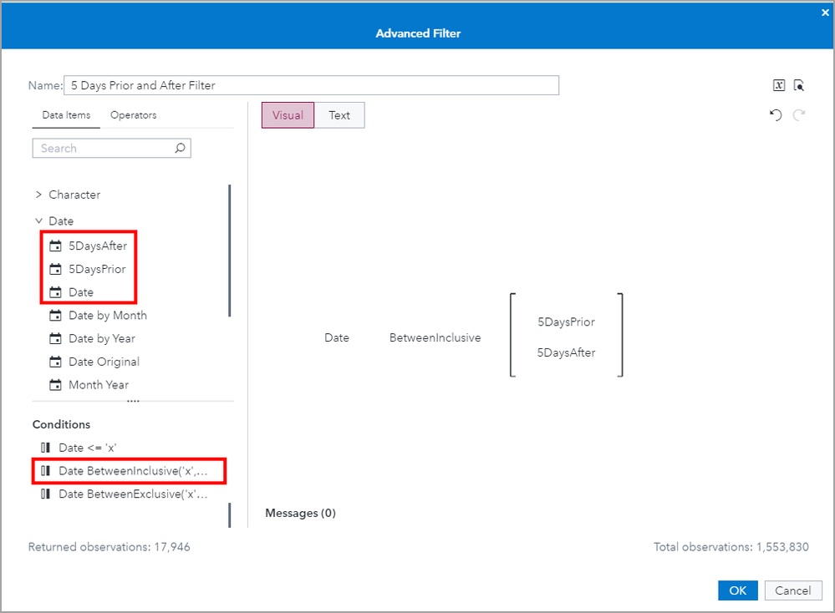
Task: Click the Data Items search box
Action: pos(112,148)
